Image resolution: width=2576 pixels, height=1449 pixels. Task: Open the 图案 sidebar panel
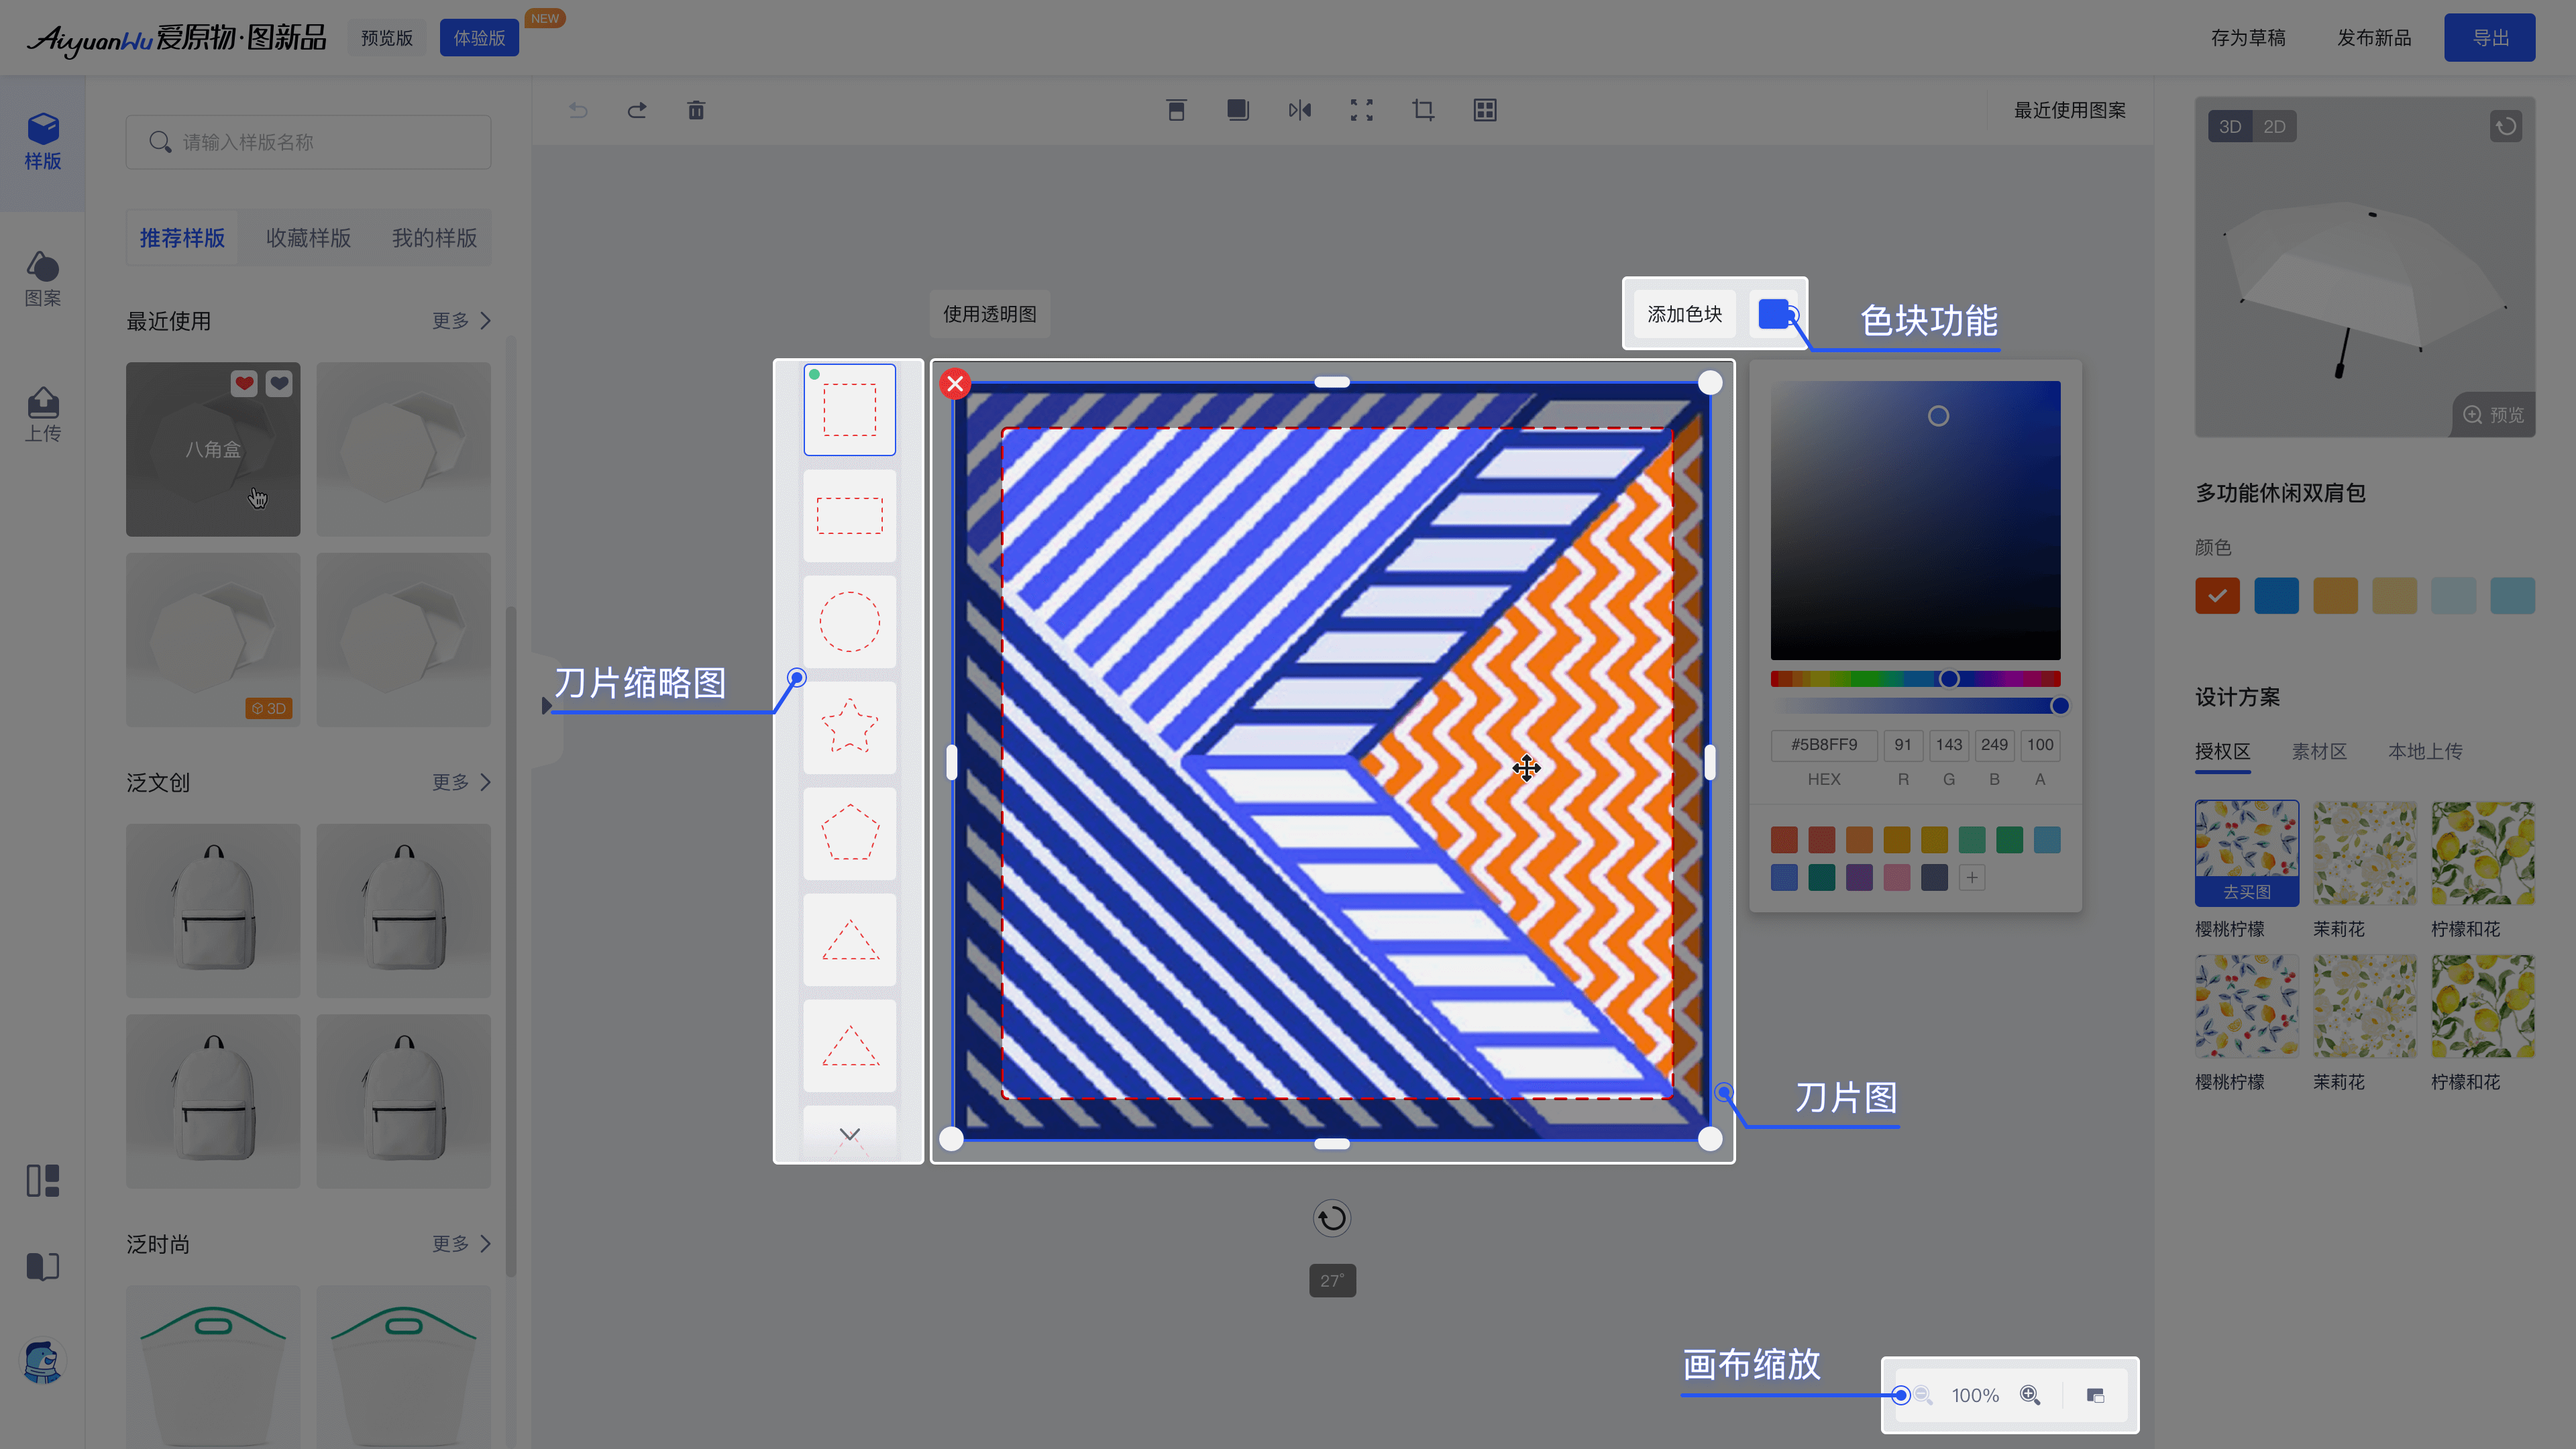(43, 279)
